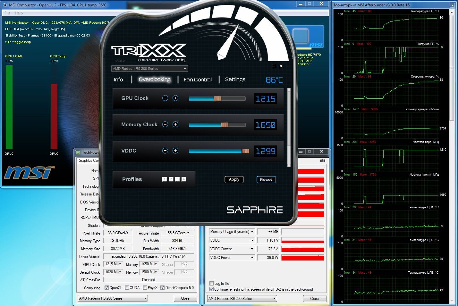Enable the Log to file checkbox

(x=211, y=284)
